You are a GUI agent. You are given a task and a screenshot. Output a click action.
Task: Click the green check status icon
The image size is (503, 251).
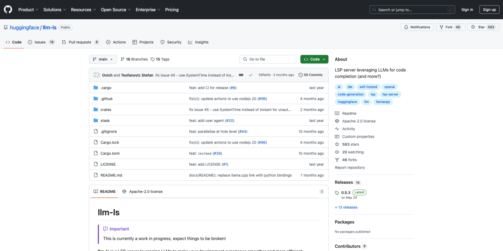click(251, 75)
